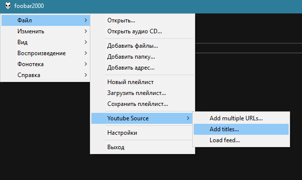This screenshot has height=180, width=302.
Task: Expand the Вид submenu arrow
Action: coord(86,42)
